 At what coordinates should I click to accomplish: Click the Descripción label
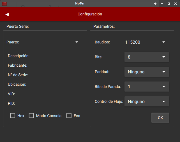click(x=19, y=56)
